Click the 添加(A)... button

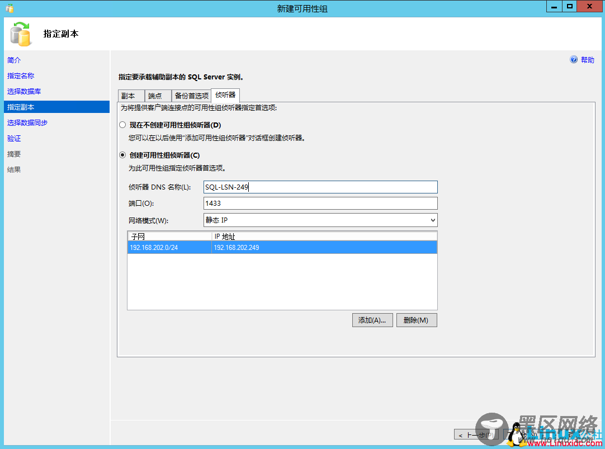[372, 320]
